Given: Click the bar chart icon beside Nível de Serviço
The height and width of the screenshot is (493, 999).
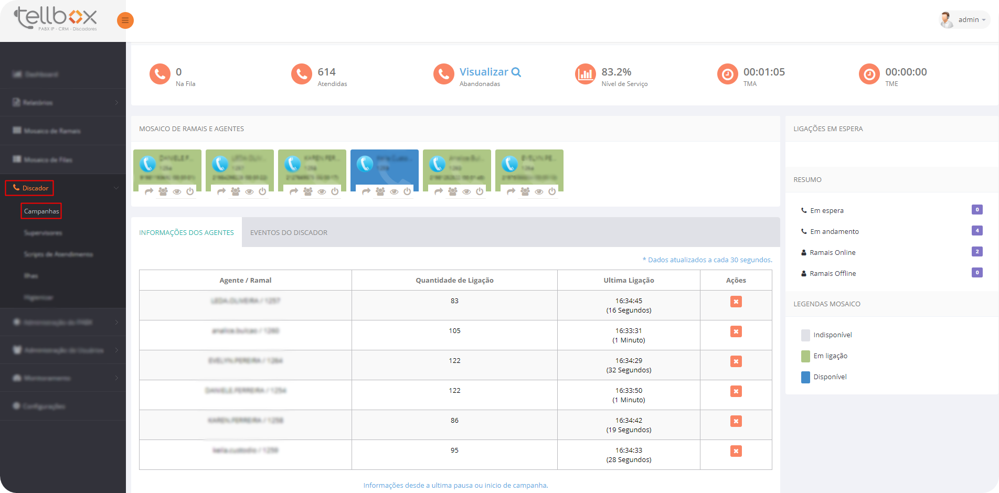Looking at the screenshot, I should pyautogui.click(x=585, y=74).
